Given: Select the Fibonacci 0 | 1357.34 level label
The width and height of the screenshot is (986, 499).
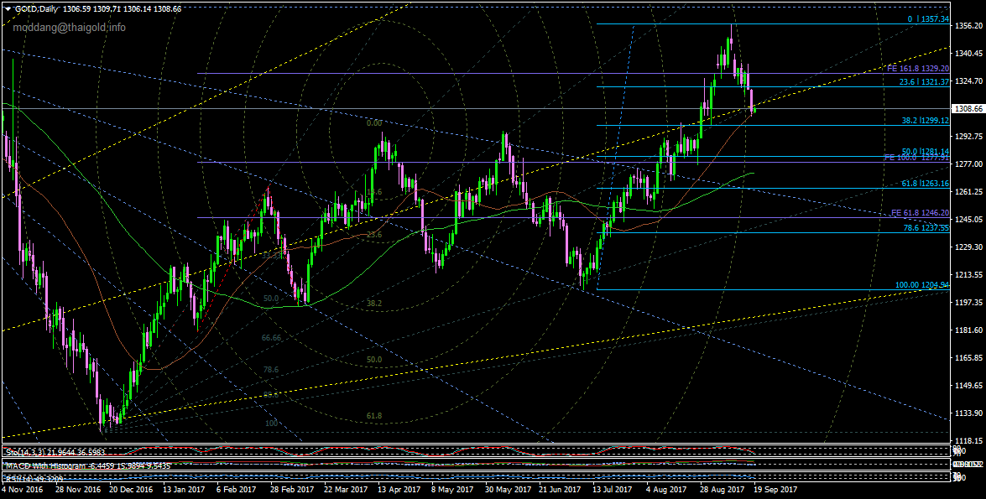Looking at the screenshot, I should pyautogui.click(x=928, y=19).
